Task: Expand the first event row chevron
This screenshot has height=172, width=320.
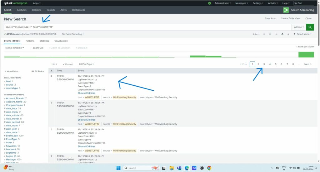Action: point(52,76)
